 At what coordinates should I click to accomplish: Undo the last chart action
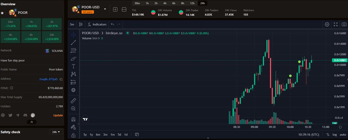113,25
